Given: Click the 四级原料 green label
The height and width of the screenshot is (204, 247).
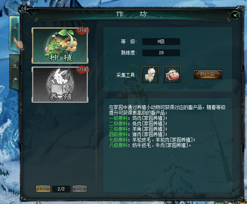Looking at the screenshot, I should [x=118, y=134].
